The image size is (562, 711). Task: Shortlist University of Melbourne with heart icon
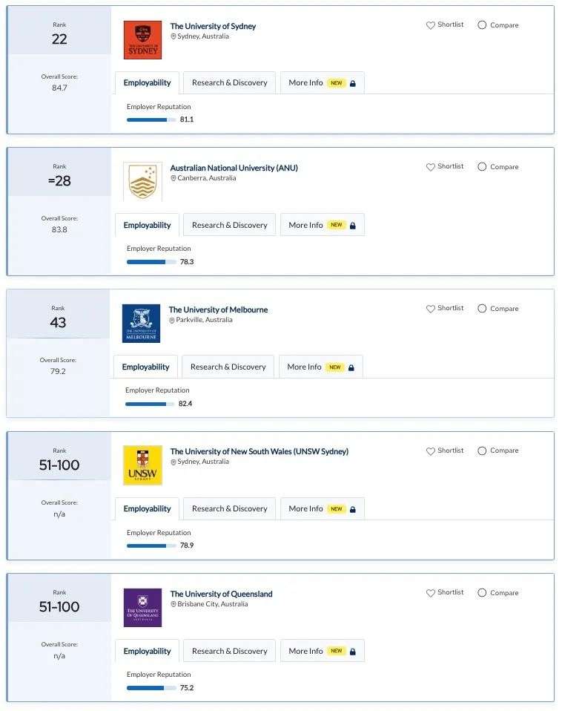coord(445,308)
